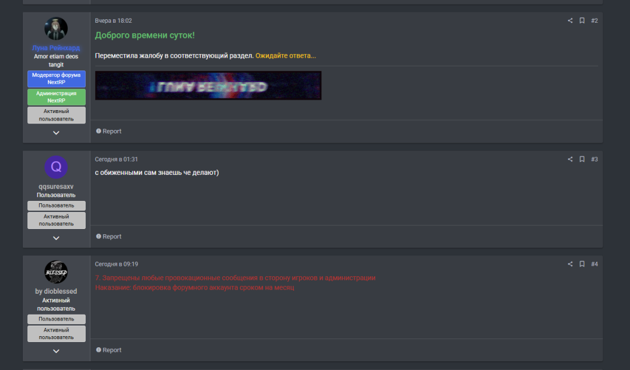Report by dioblessed's post

[x=108, y=350]
